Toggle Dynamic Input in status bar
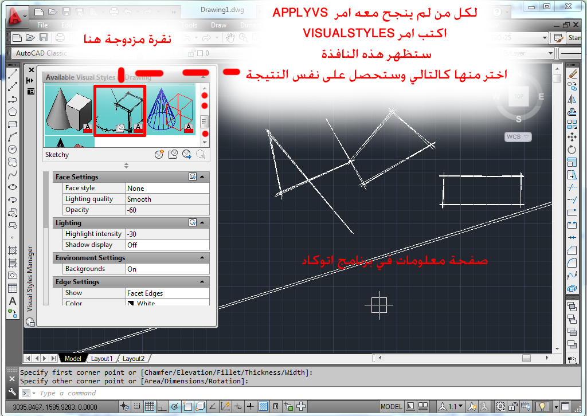The width and height of the screenshot is (587, 416). (x=238, y=406)
